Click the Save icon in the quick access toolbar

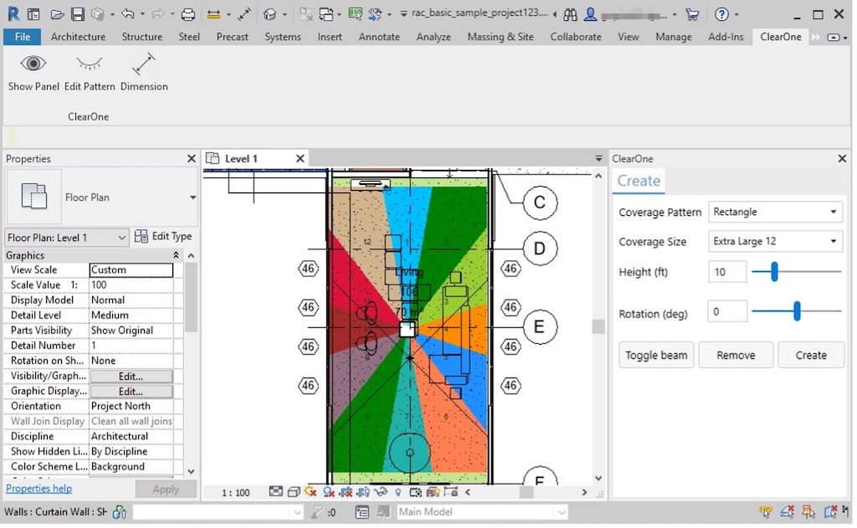77,14
